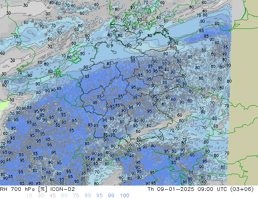Select legend value 100 in bottom color scale
Screen dimensions: 258x199
[x=125, y=196]
